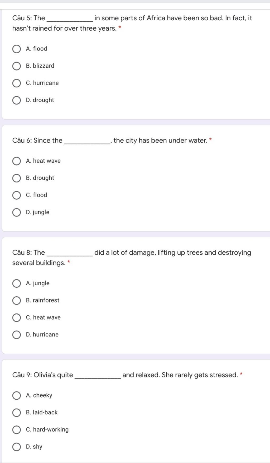The width and height of the screenshot is (270, 463).
Task: Select 'D. drought' for Câu 5
Action: click(x=17, y=100)
